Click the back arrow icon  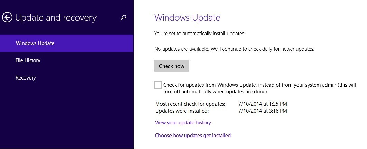point(7,17)
